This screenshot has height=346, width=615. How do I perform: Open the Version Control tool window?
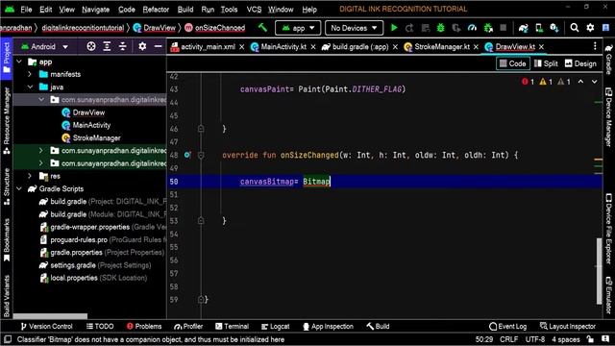click(46, 327)
